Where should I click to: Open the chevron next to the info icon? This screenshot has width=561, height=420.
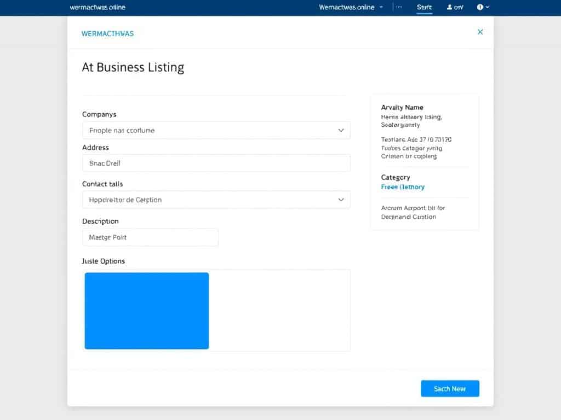coord(488,7)
